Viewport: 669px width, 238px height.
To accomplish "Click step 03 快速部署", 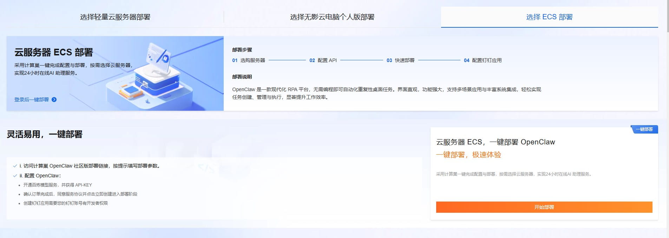I will (x=400, y=60).
